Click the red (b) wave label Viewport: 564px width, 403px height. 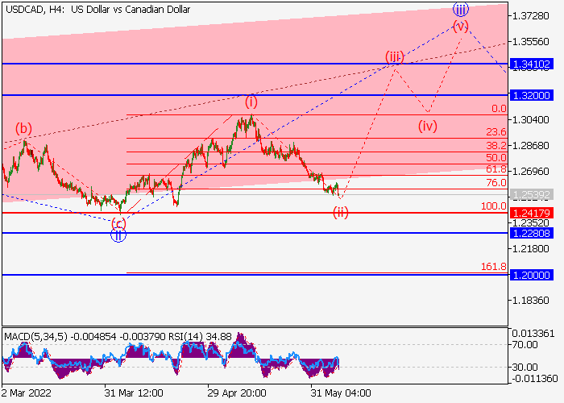pyautogui.click(x=23, y=128)
